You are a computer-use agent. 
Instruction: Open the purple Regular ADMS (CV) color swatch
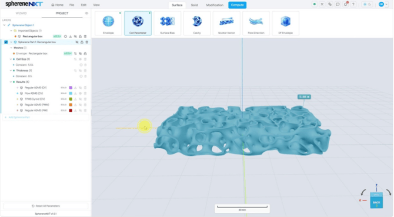point(71,88)
